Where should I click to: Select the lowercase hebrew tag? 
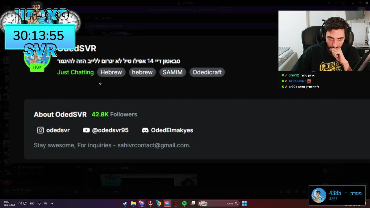click(x=142, y=72)
